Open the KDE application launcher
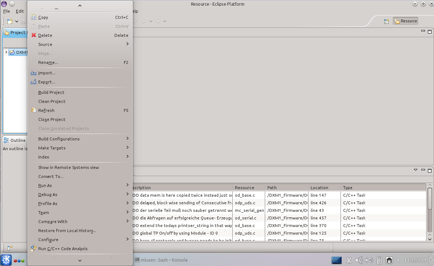Viewport: 434px width, 266px height. tap(6, 260)
